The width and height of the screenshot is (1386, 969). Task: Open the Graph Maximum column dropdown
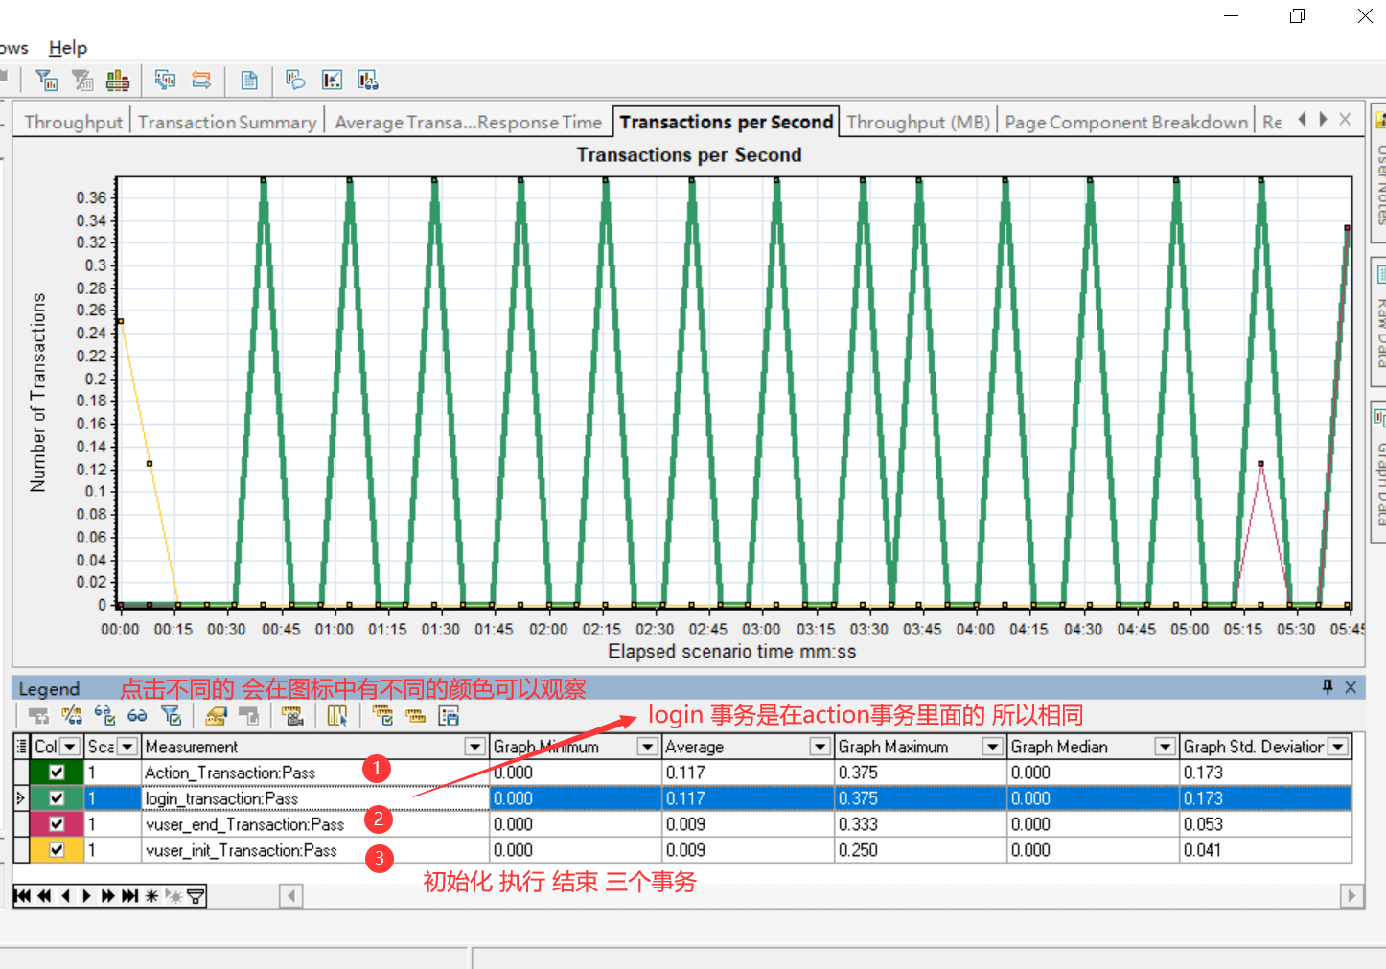tap(993, 747)
